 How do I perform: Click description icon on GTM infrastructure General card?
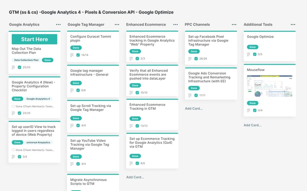(x=72, y=90)
